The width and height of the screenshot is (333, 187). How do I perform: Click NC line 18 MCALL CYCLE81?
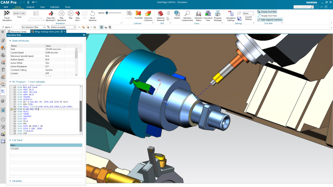45,106
